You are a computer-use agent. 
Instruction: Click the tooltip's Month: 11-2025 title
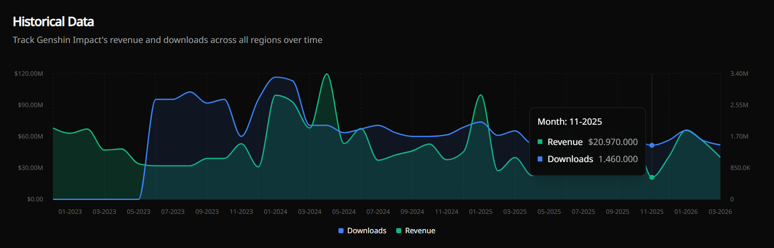[570, 121]
